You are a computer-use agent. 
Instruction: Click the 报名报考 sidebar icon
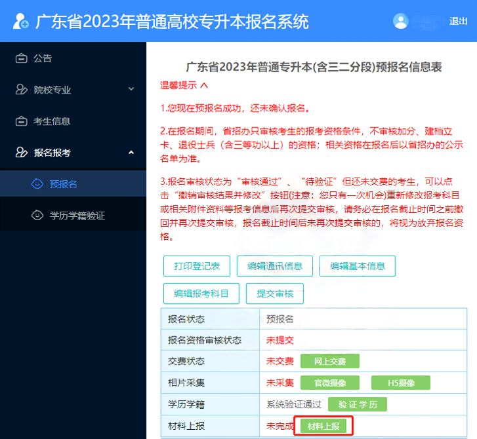click(21, 153)
